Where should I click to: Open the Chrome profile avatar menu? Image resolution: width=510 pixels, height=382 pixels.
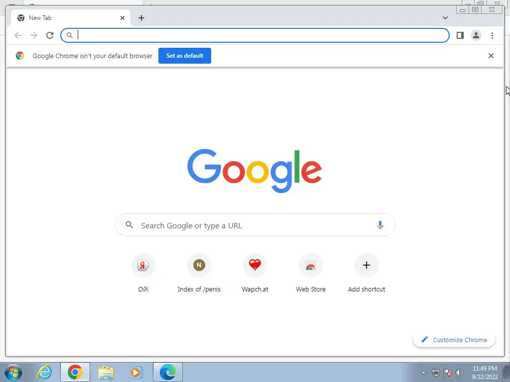tap(476, 35)
